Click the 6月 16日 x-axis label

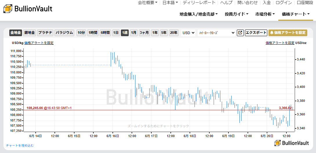tap(113, 136)
